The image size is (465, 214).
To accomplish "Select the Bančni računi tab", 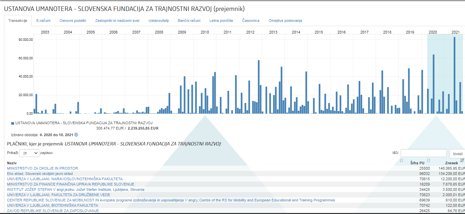I will click(189, 21).
